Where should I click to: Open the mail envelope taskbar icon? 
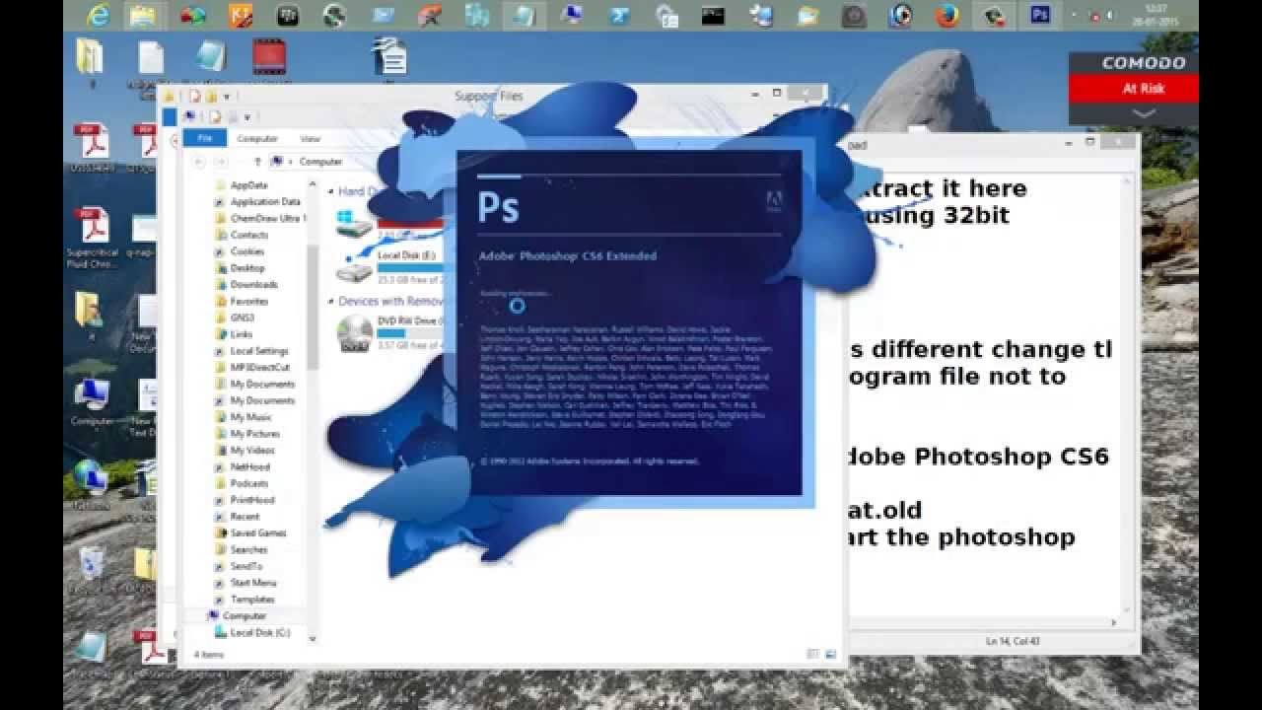point(383,15)
